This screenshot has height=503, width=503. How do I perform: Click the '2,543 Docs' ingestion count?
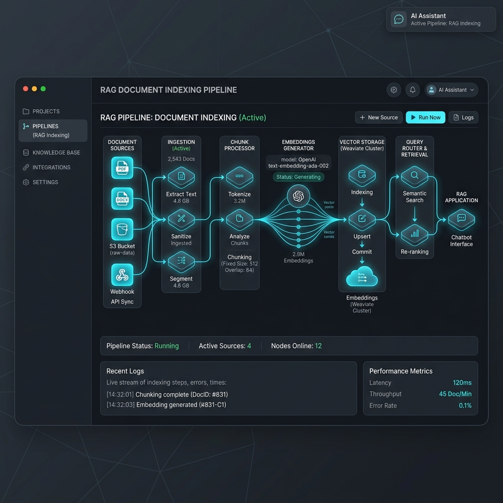pos(181,159)
